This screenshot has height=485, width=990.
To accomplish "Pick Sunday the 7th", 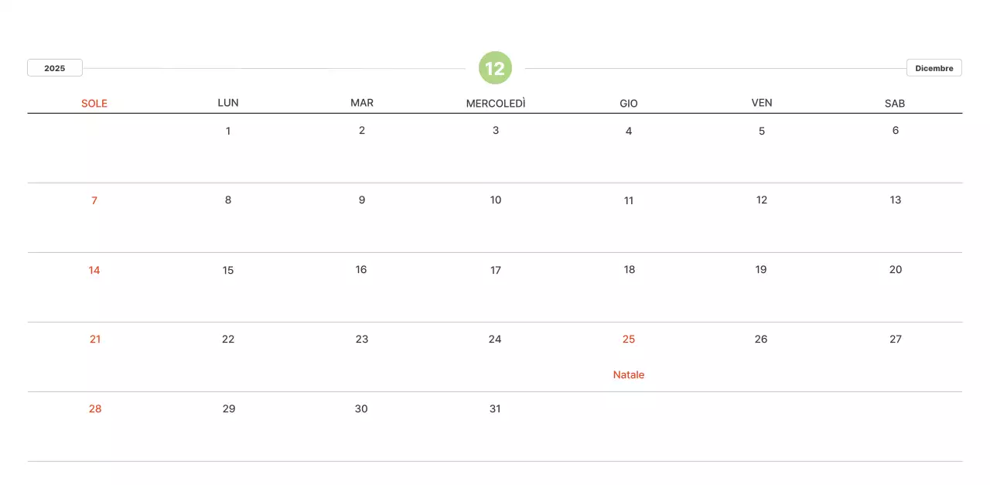I will 94,200.
